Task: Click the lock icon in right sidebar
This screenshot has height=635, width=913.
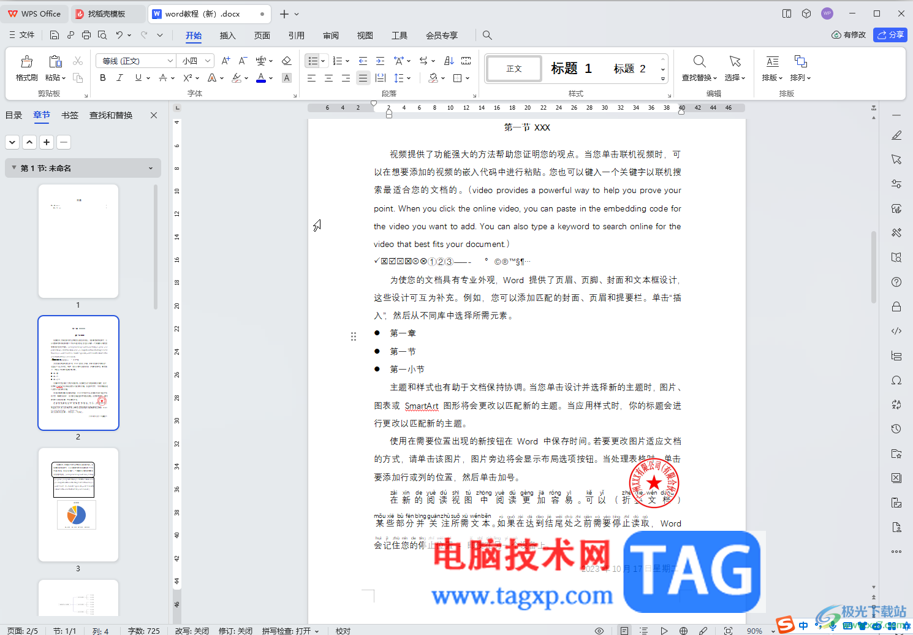Action: coord(896,306)
